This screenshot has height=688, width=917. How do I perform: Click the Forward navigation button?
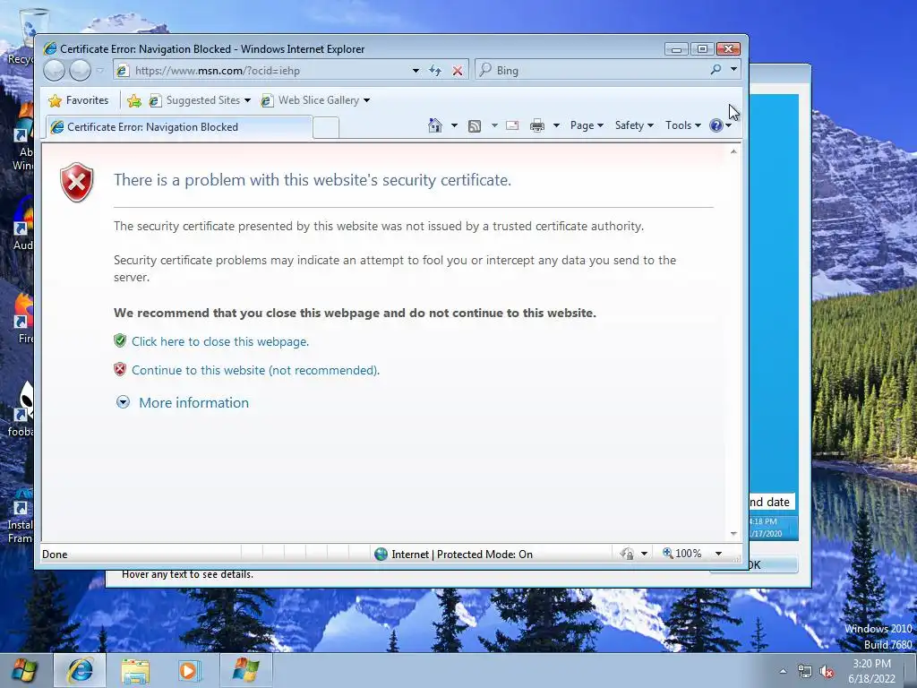point(80,71)
